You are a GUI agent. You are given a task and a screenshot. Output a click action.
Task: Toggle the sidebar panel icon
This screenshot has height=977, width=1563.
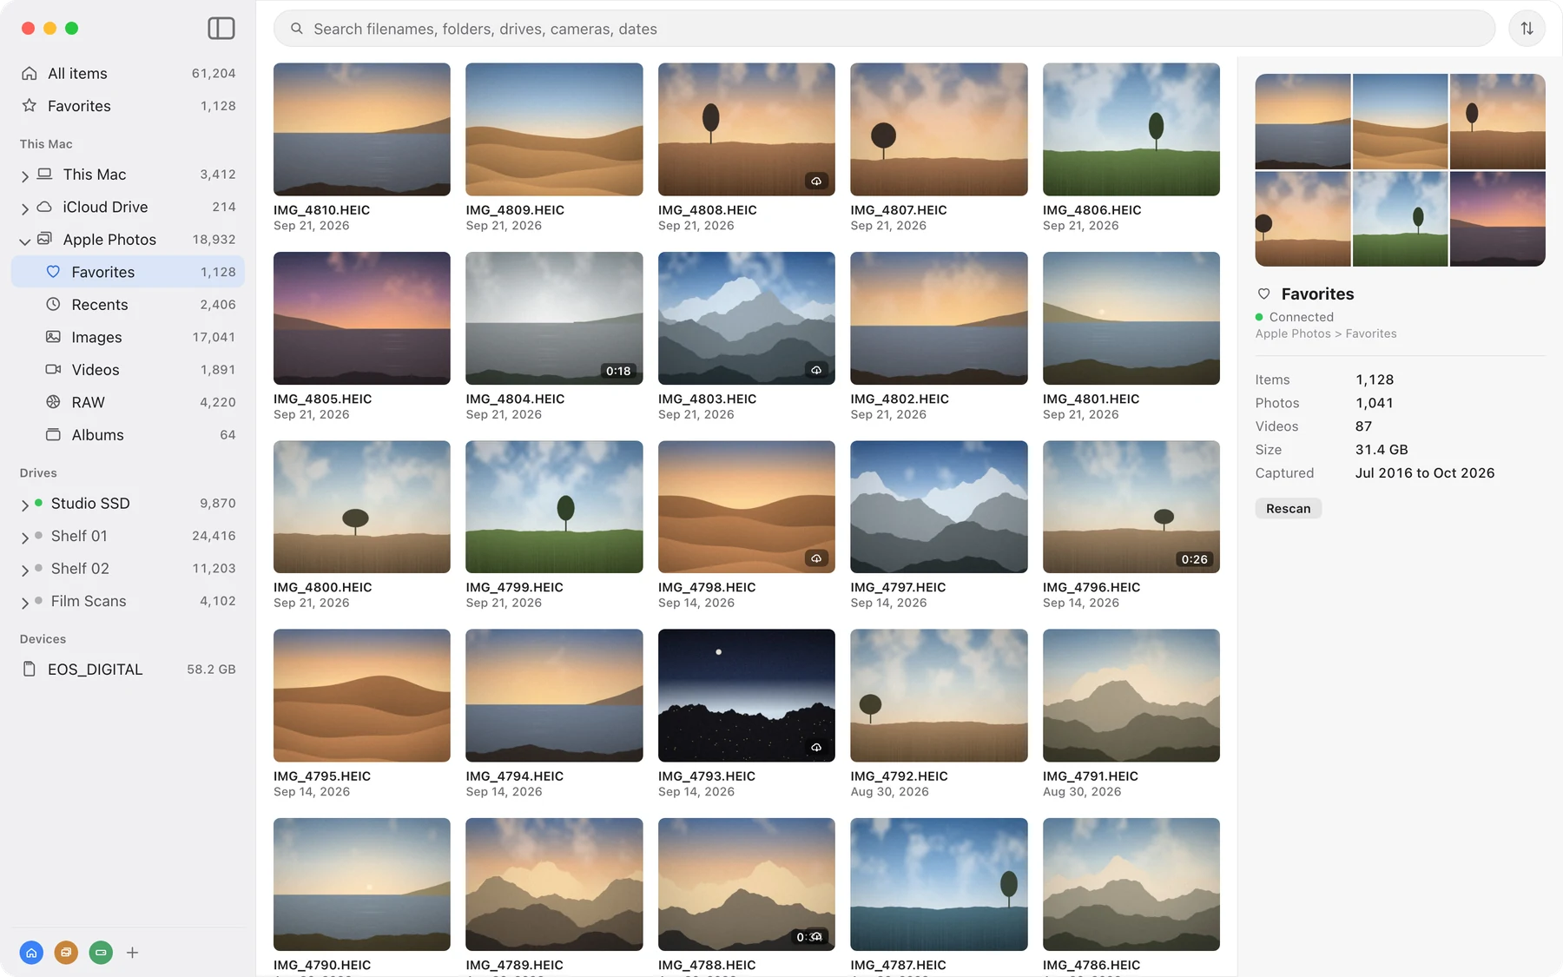[221, 29]
